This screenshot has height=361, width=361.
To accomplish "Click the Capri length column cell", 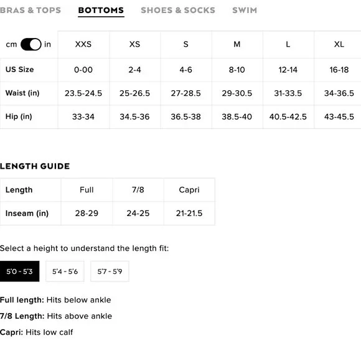I will click(x=189, y=190).
